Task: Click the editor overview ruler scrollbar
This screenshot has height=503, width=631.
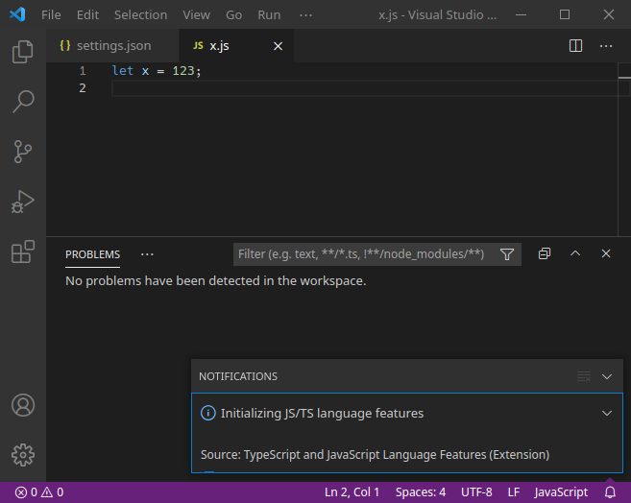Action: click(624, 149)
